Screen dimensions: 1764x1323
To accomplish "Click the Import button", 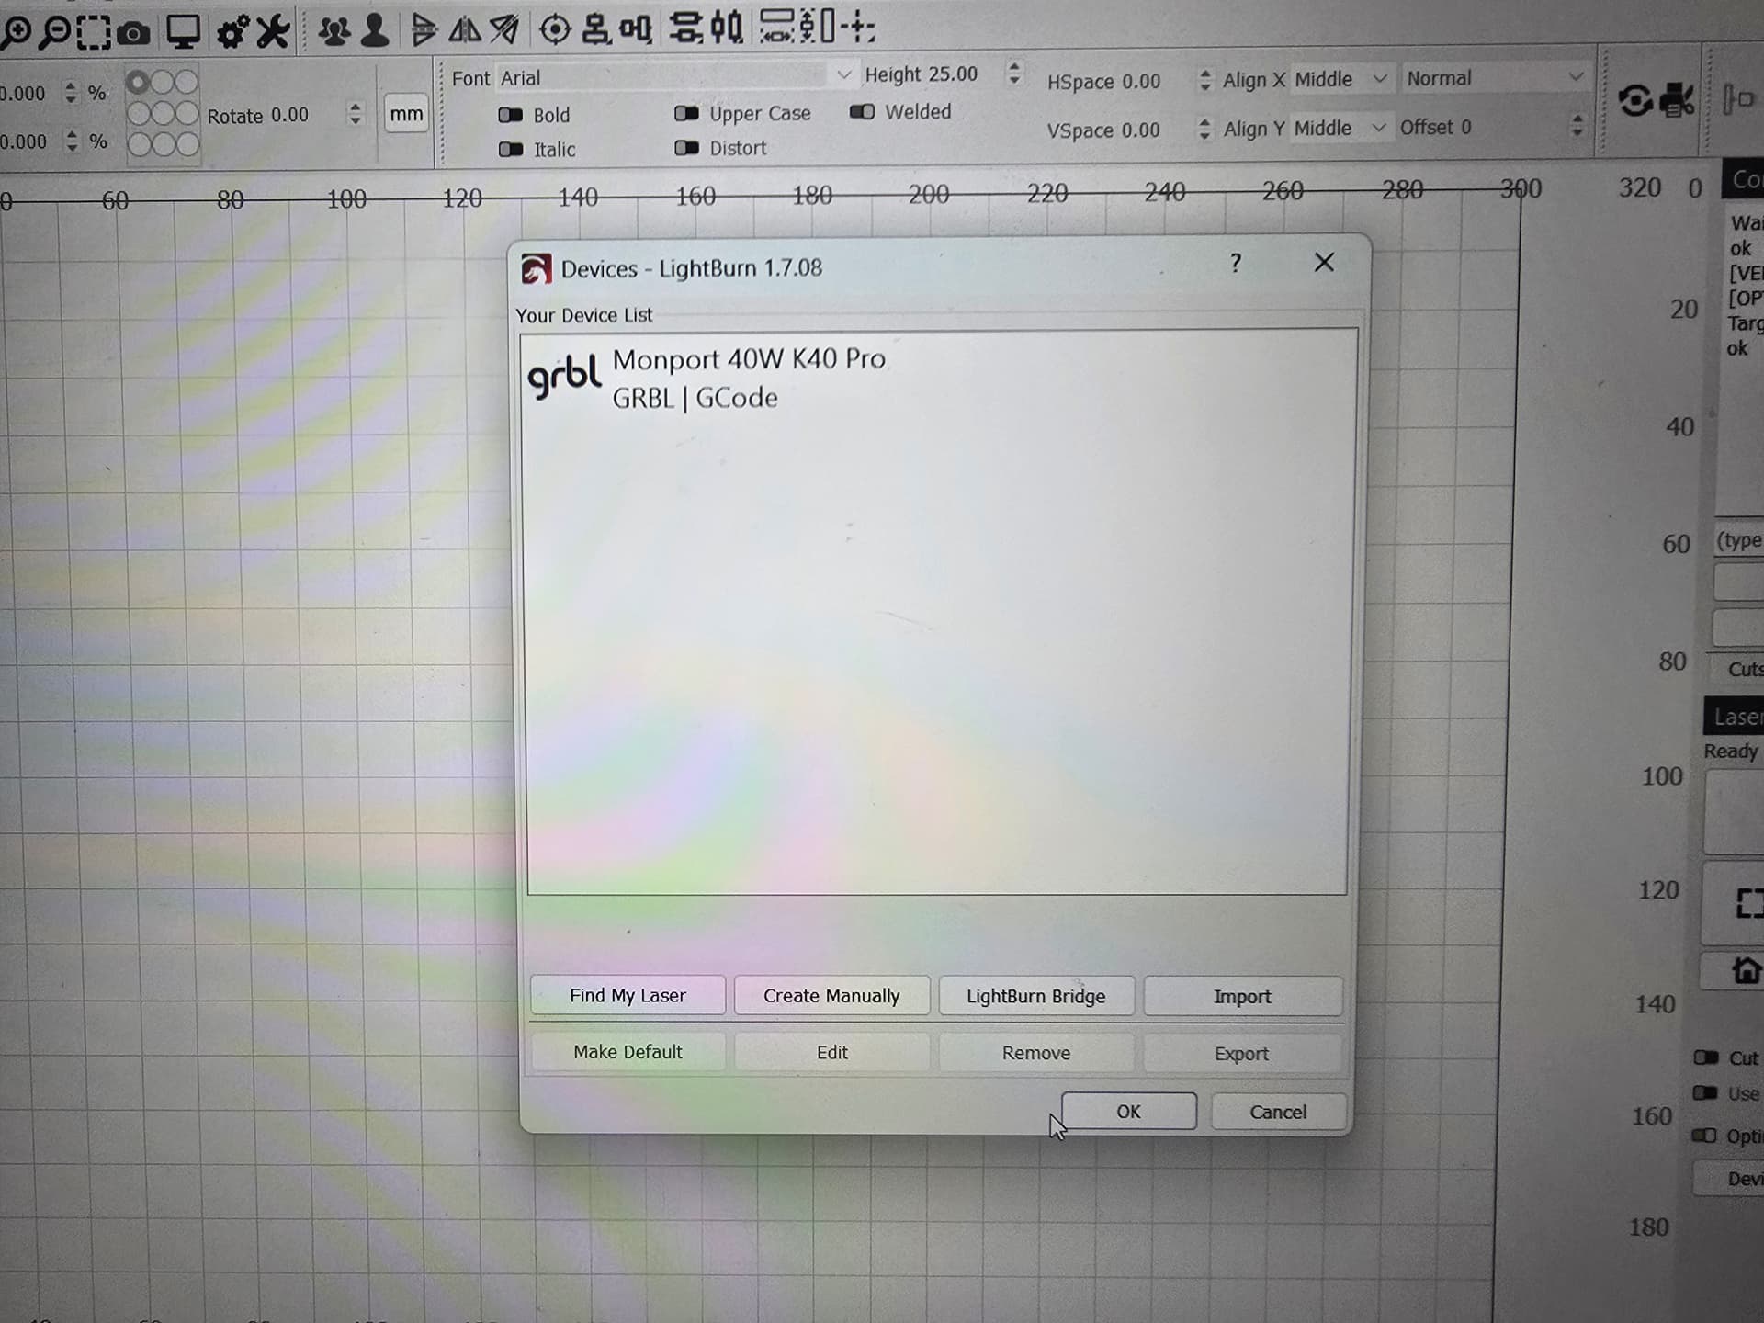I will 1242,997.
